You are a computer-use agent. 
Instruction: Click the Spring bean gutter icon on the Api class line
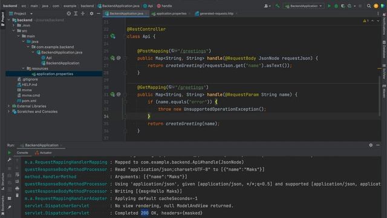click(x=113, y=36)
